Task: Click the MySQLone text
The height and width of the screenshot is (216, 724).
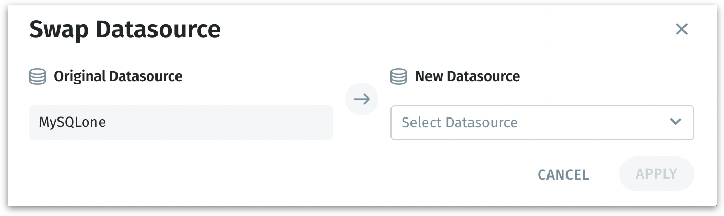Action: (x=72, y=123)
